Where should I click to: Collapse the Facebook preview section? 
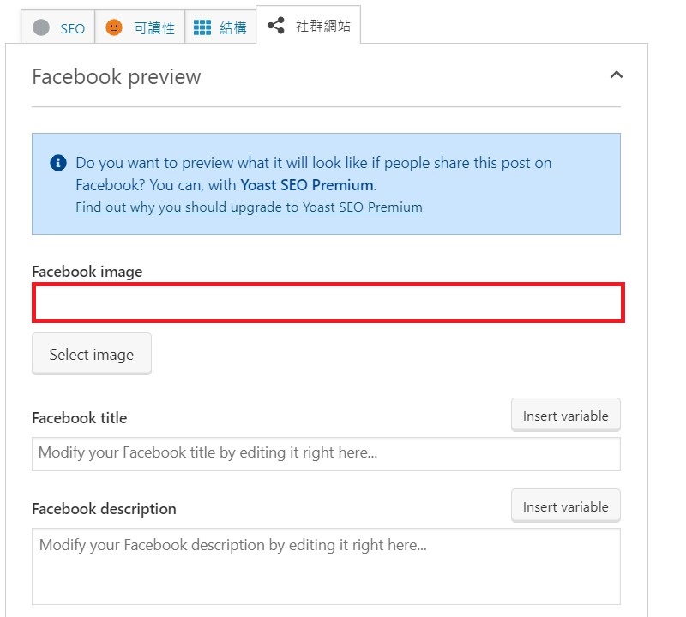click(x=616, y=76)
